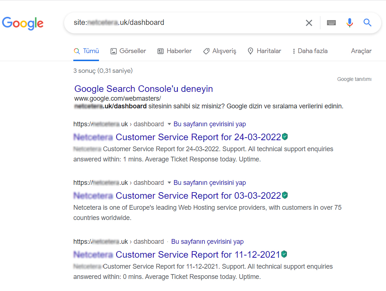
Task: Submit search with the magnifier icon
Action: [367, 23]
